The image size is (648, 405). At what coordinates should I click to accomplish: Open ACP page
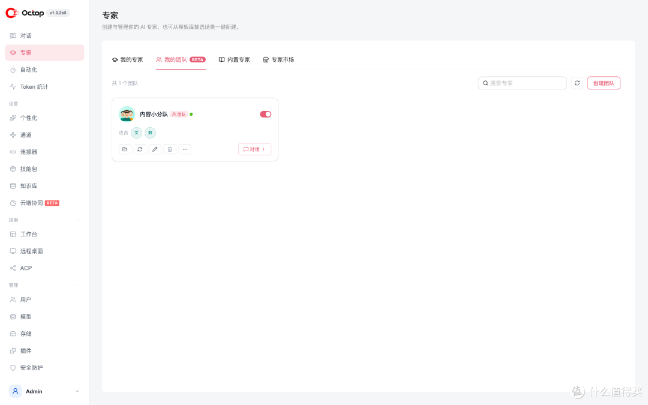pos(44,268)
